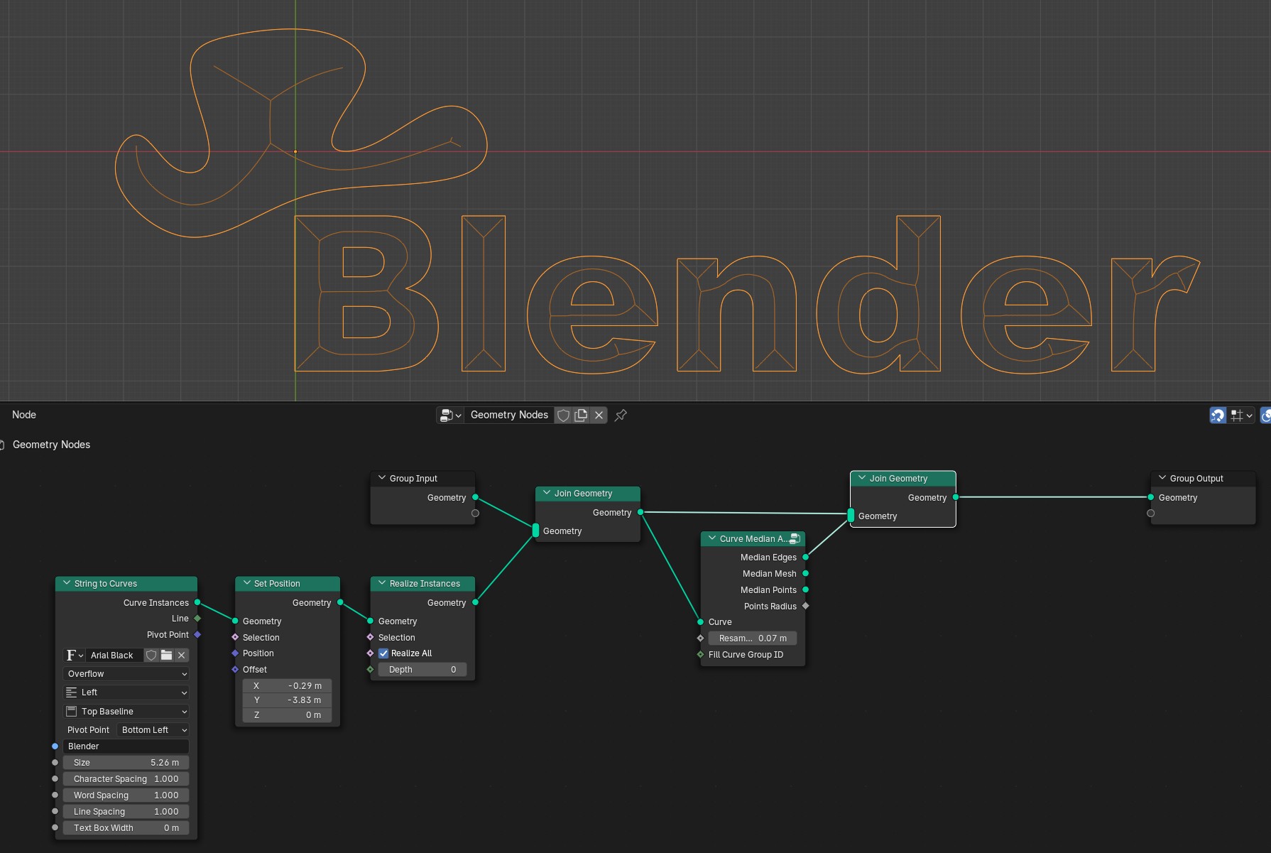Click the String to Curves Pivot Point socket

coord(197,635)
